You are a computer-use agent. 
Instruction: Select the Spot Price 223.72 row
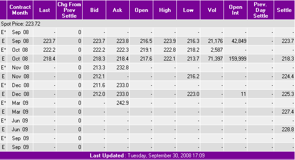(147, 24)
